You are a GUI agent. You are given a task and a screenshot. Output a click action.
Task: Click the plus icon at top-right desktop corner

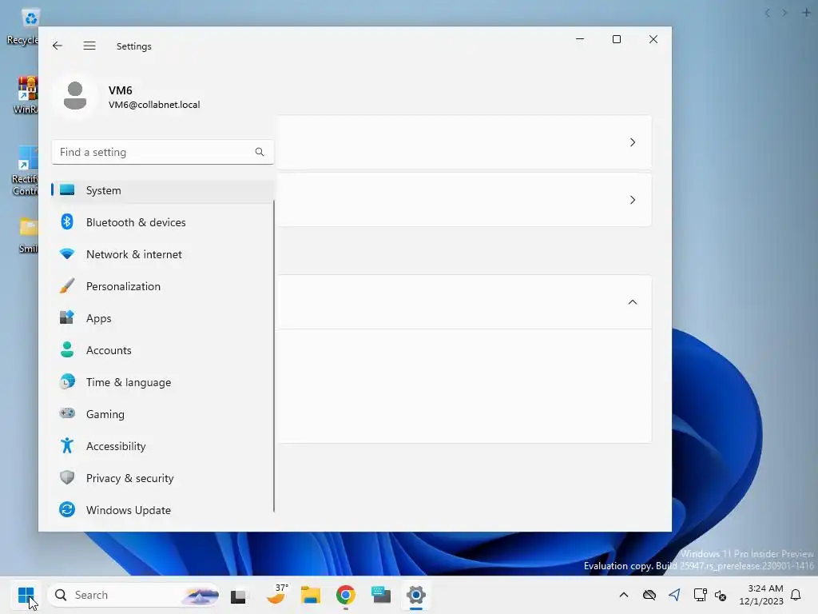pyautogui.click(x=806, y=13)
